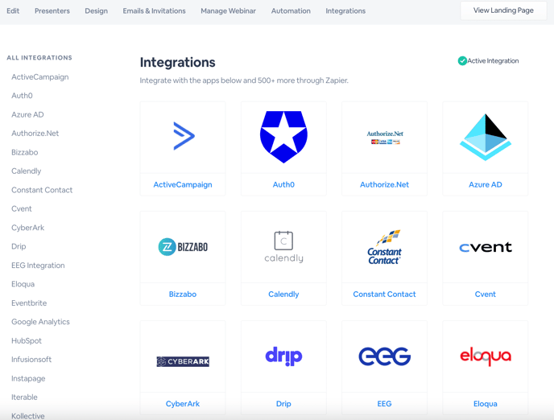Click the Zapier description text
Image resolution: width=554 pixels, height=420 pixels.
coord(244,80)
